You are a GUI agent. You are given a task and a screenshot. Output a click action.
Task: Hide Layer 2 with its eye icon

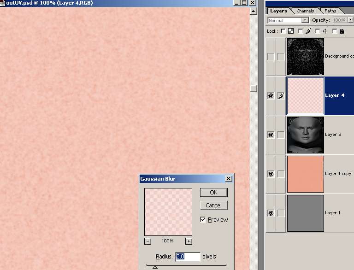click(x=271, y=135)
